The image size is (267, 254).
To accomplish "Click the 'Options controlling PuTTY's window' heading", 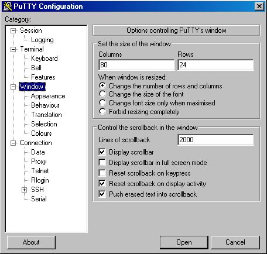I will coord(176,30).
